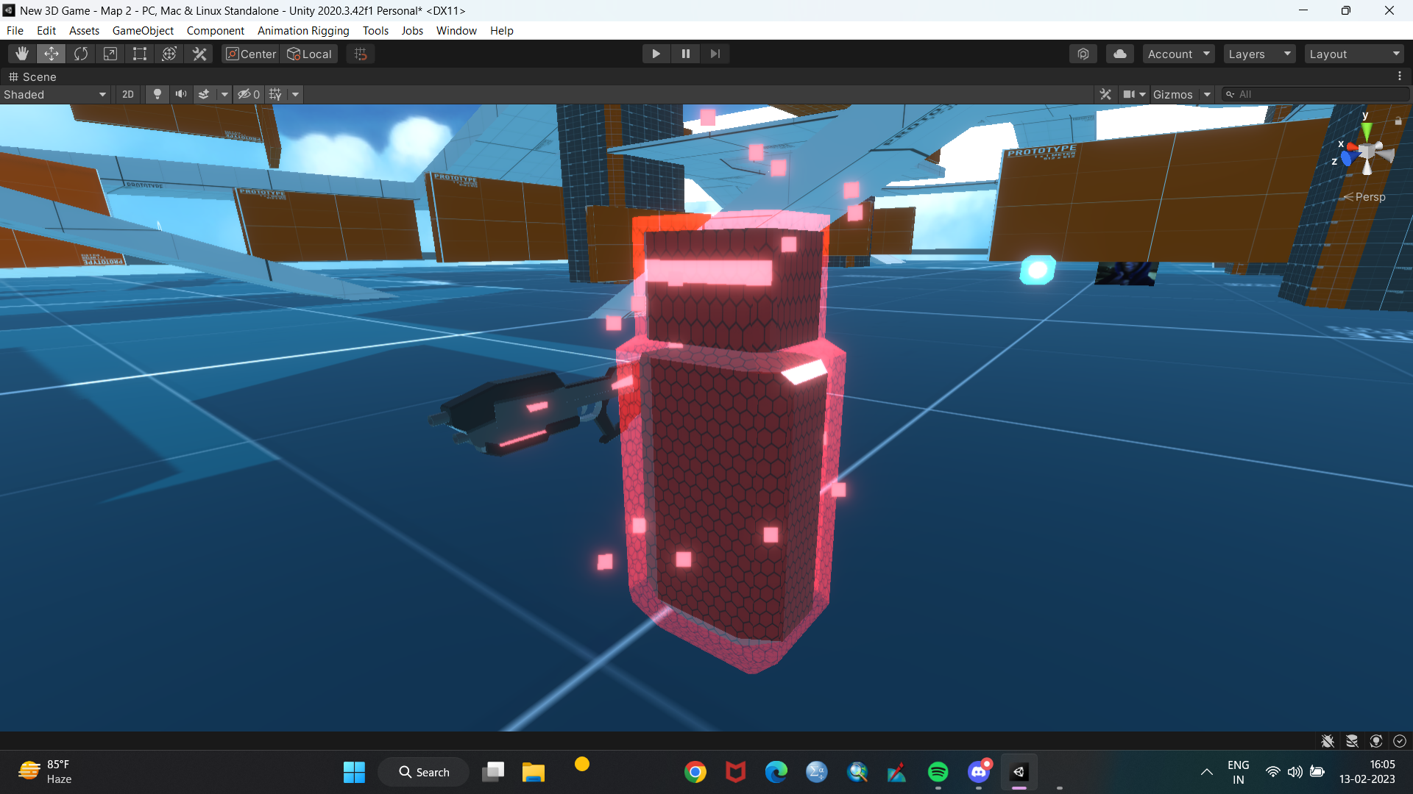Select the Hand tool
The width and height of the screenshot is (1413, 794).
22,54
